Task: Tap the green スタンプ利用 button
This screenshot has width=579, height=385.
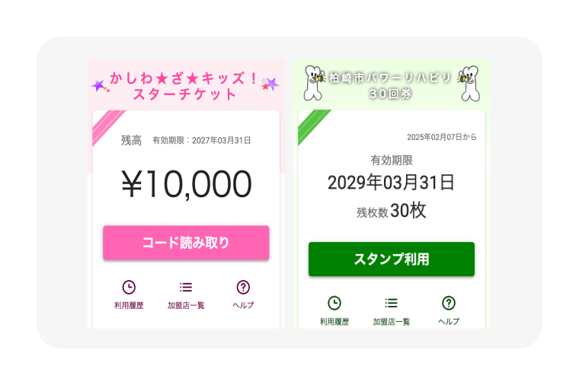Action: pyautogui.click(x=392, y=259)
